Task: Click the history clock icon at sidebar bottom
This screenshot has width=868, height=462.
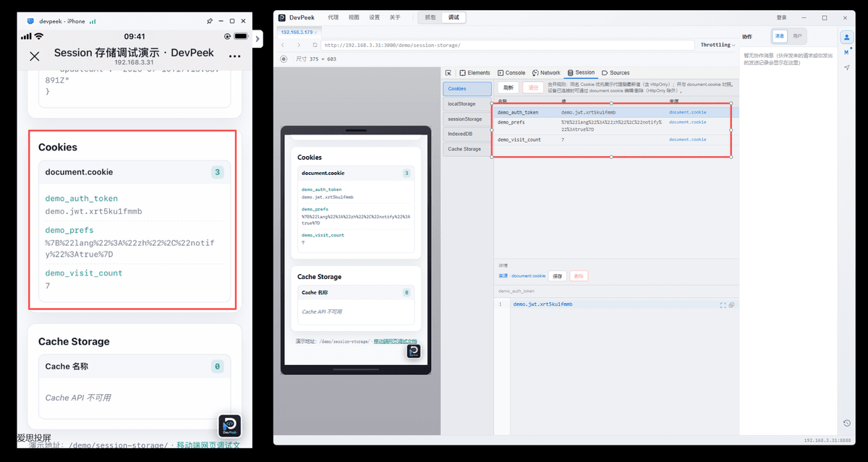Action: (846, 423)
